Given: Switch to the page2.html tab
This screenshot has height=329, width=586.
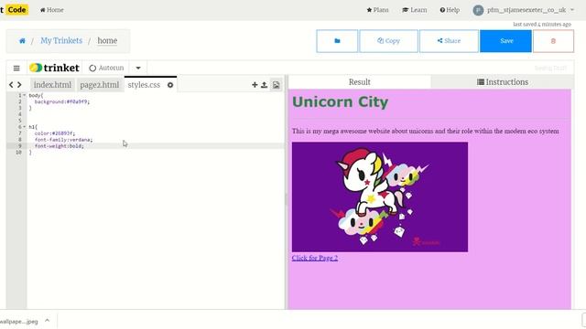Looking at the screenshot, I should 100,85.
